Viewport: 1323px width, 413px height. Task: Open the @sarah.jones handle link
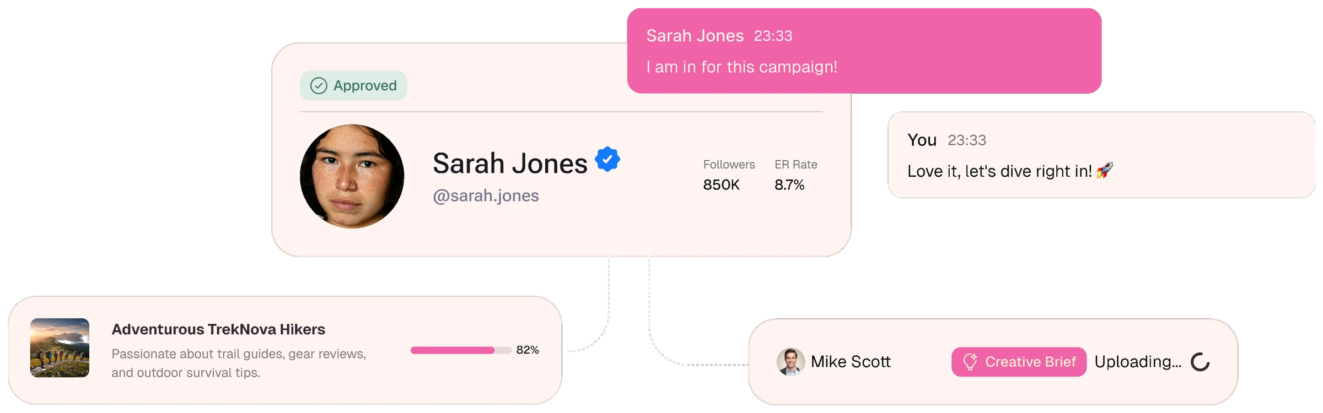486,195
